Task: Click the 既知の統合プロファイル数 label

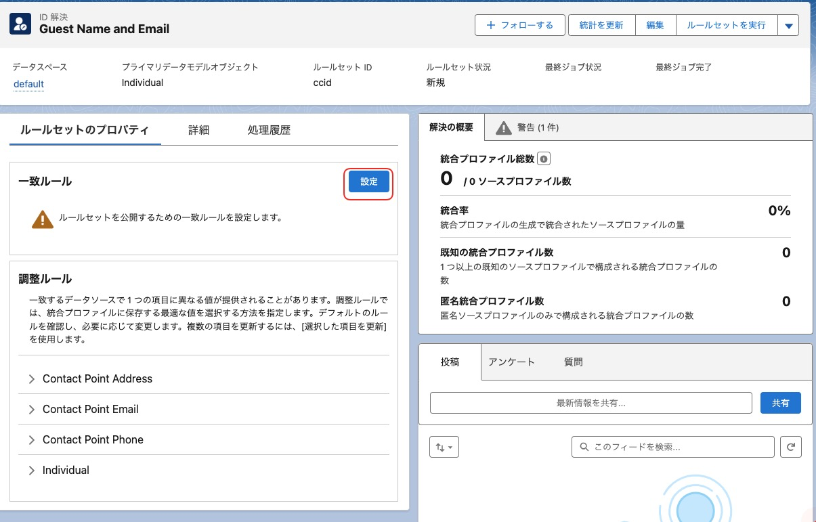Action: pos(497,252)
